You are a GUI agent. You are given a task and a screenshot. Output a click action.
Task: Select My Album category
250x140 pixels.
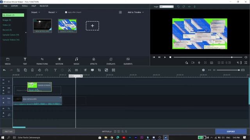(13, 15)
